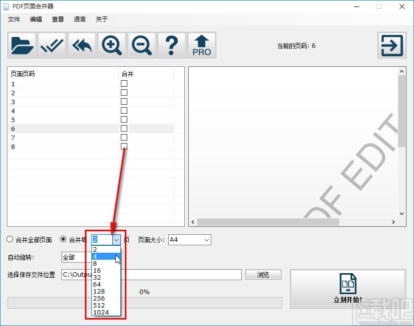The image size is (414, 326).
Task: Open help with the question mark icon
Action: pyautogui.click(x=172, y=45)
